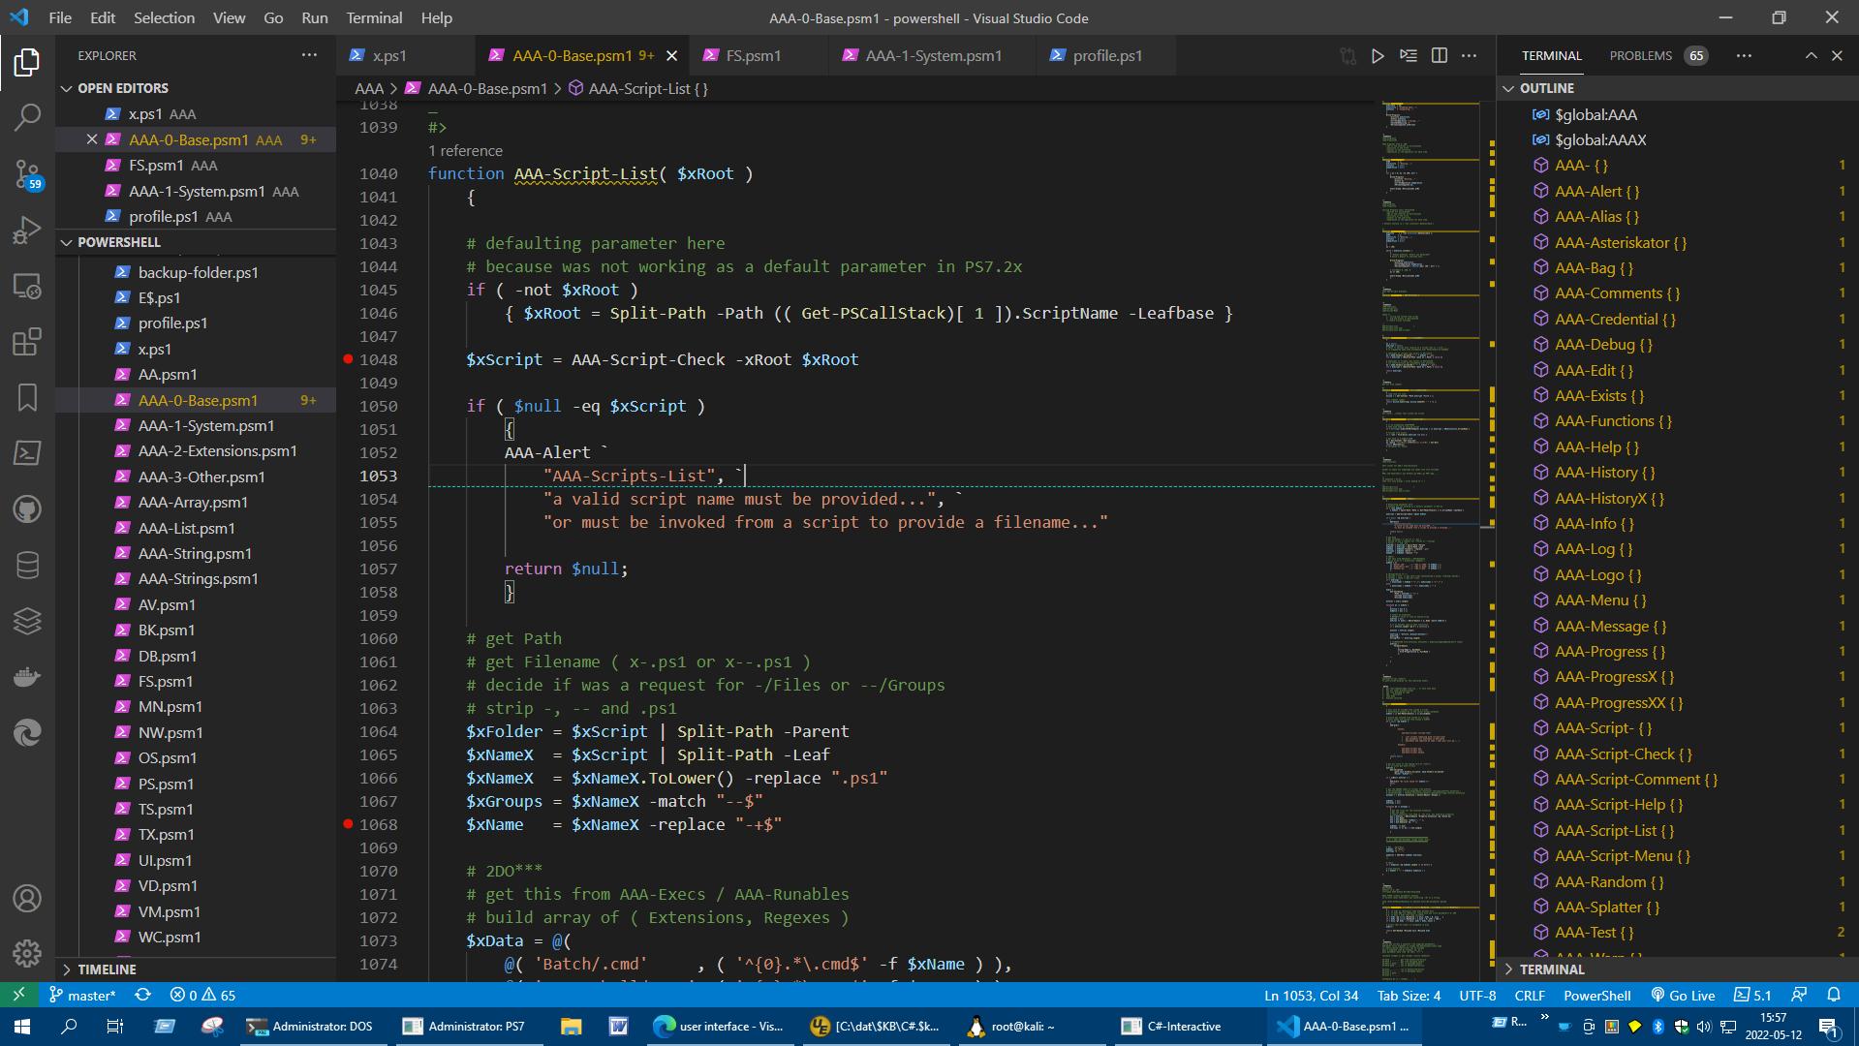Viewport: 1859px width, 1046px height.
Task: Split the editor to the right
Action: click(1440, 56)
